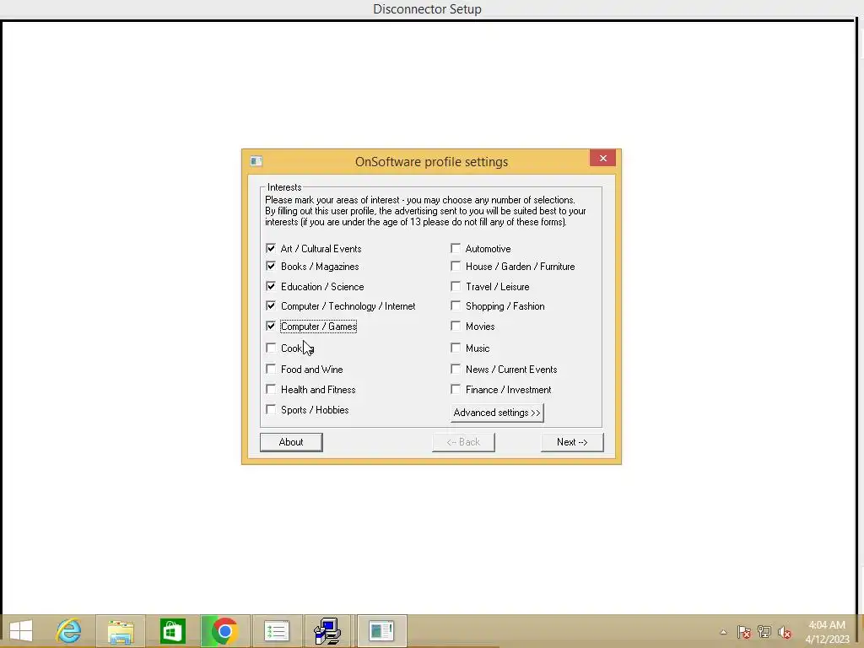Screen dimensions: 864x648
Task: Enable Food and Wine interest
Action: pyautogui.click(x=271, y=370)
